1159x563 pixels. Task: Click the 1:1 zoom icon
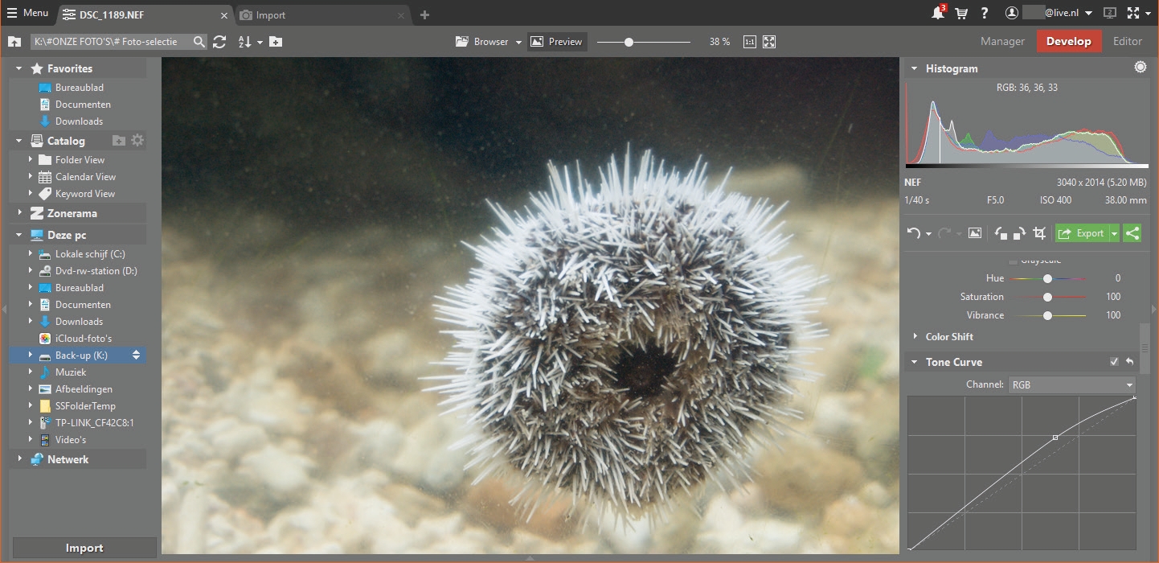[749, 42]
